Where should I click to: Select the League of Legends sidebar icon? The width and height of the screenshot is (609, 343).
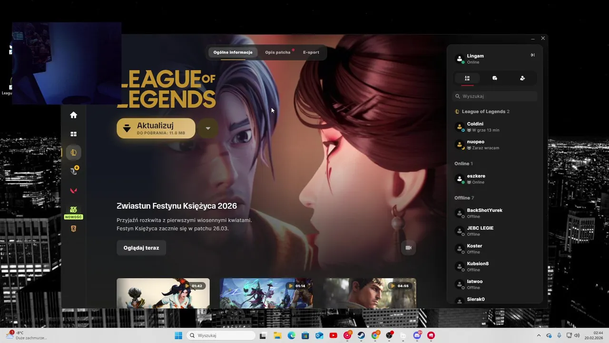(x=73, y=152)
